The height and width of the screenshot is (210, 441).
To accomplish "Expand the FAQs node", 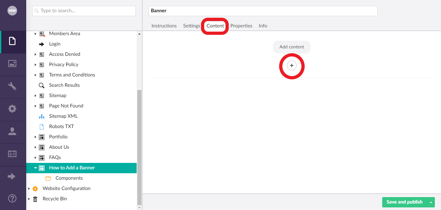I will pos(35,158).
